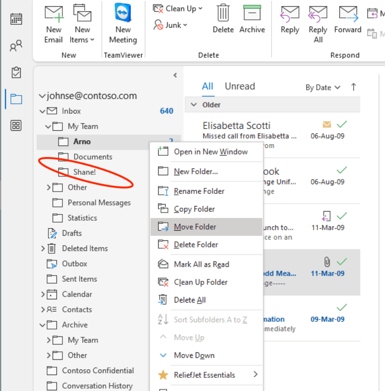
Task: Choose New Folder... from context menu
Action: pos(207,172)
